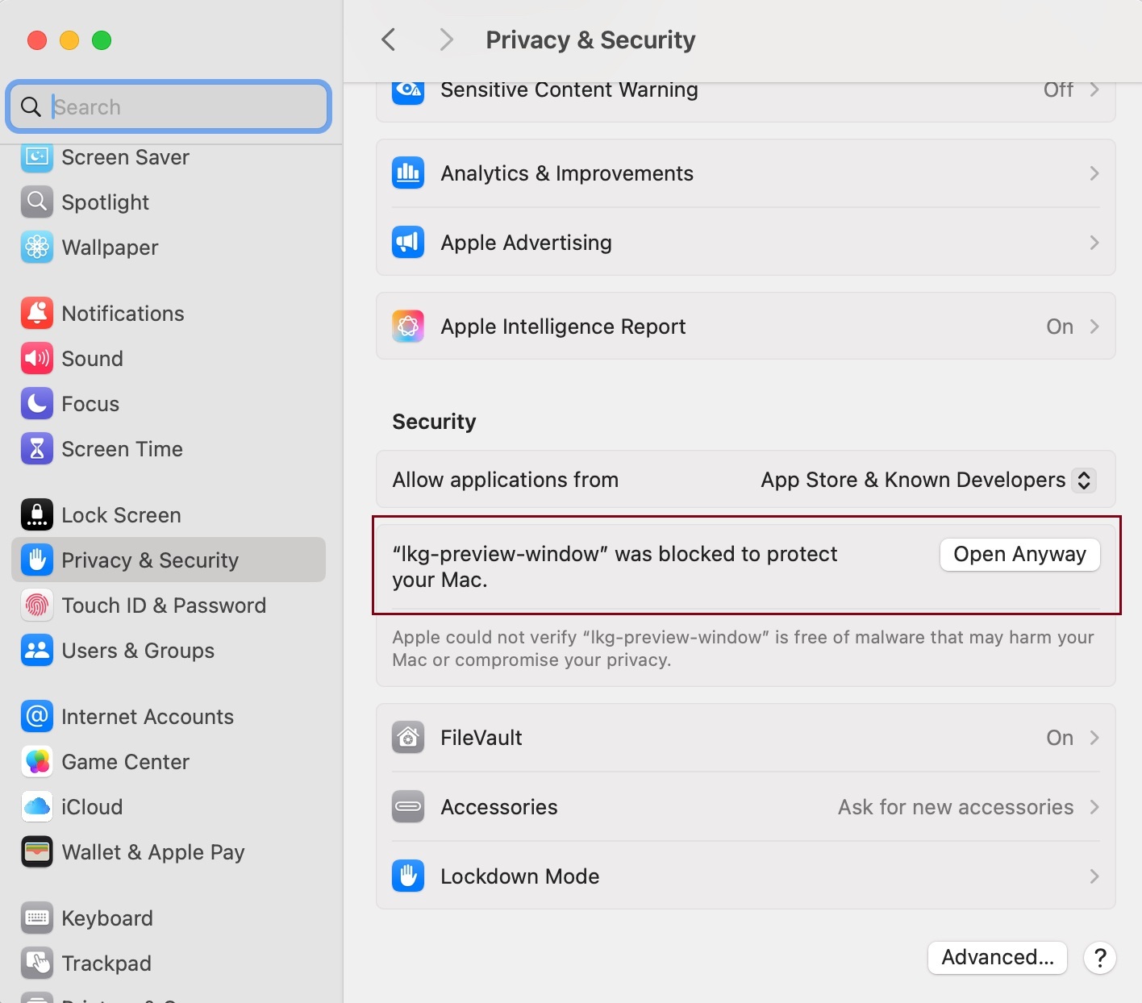1142x1003 pixels.
Task: Open Focus moon icon in sidebar
Action: (37, 404)
